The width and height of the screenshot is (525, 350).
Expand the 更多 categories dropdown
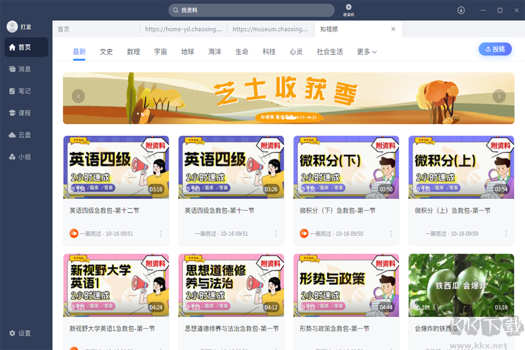pos(367,52)
